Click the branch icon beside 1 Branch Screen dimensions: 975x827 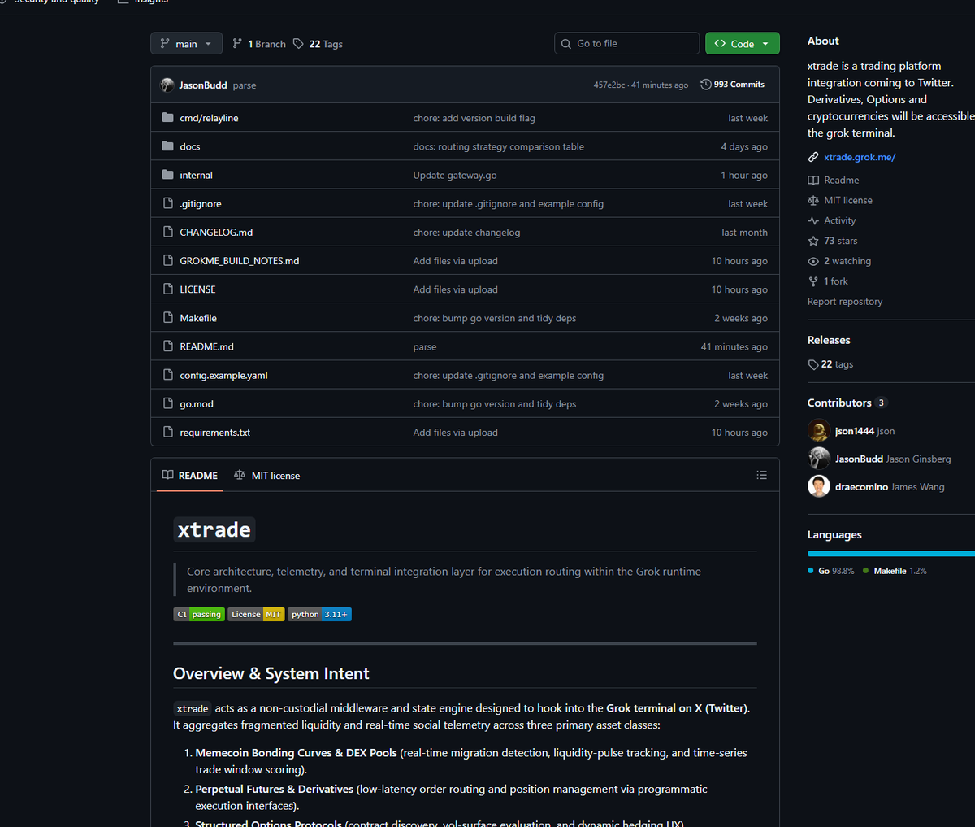237,44
